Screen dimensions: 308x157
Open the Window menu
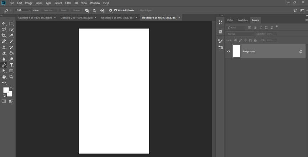pyautogui.click(x=95, y=3)
